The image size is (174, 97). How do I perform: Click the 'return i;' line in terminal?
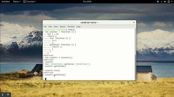pyautogui.click(x=57, y=47)
